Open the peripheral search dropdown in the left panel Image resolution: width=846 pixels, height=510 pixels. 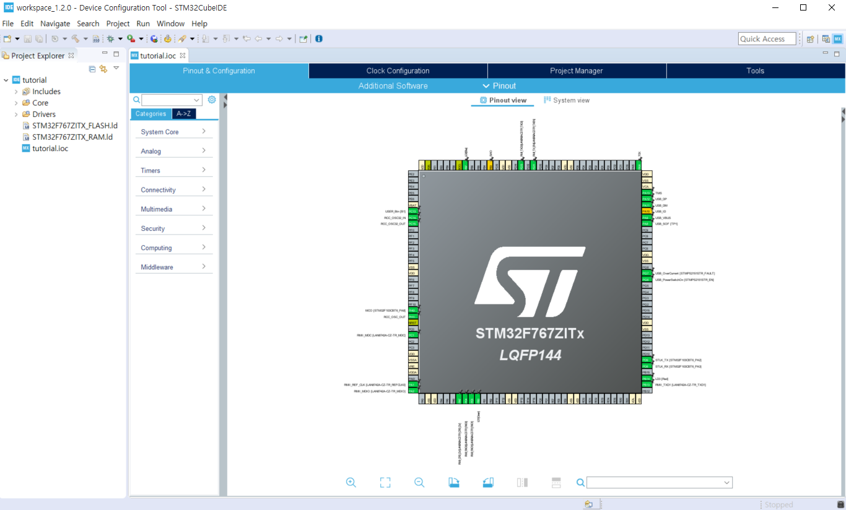[197, 100]
